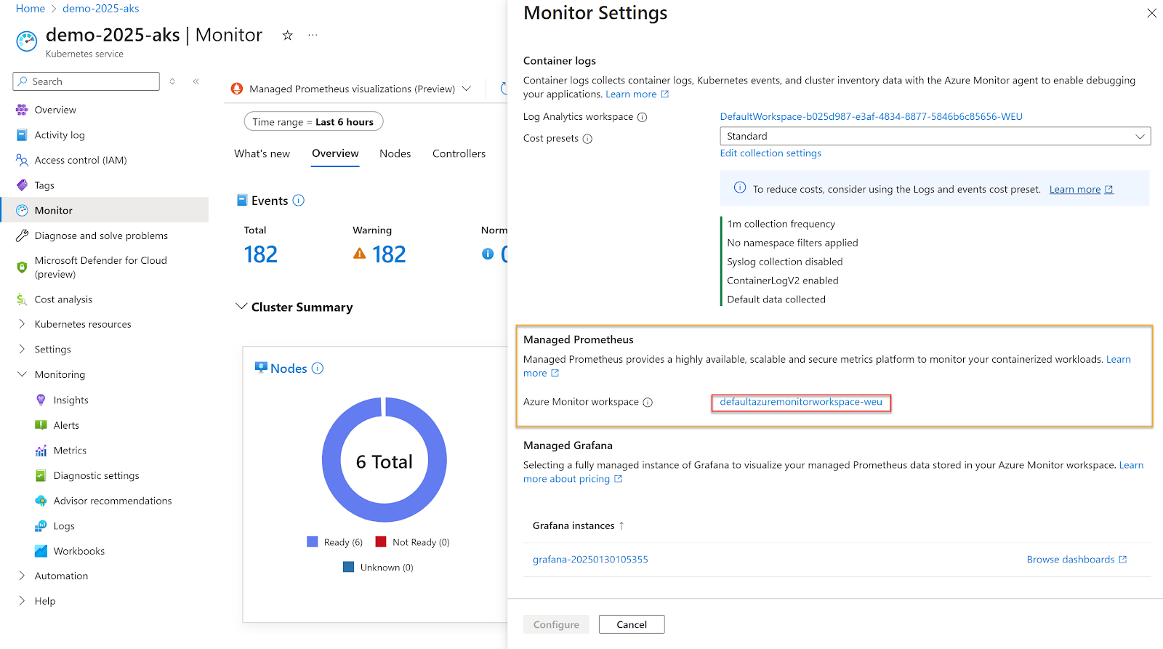Sort by the Grafana instances column header
The width and height of the screenshot is (1163, 649).
click(x=578, y=525)
